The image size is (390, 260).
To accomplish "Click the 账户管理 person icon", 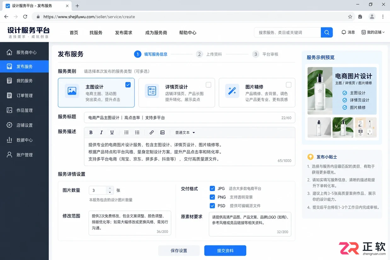I will (x=9, y=155).
